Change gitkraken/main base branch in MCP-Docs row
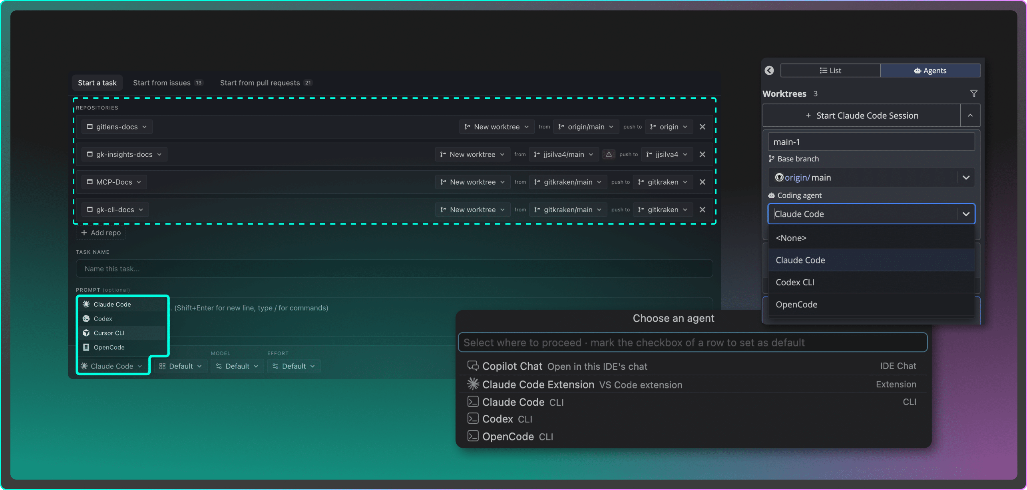This screenshot has width=1027, height=490. 568,182
